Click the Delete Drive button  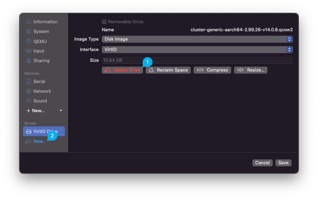pos(122,70)
